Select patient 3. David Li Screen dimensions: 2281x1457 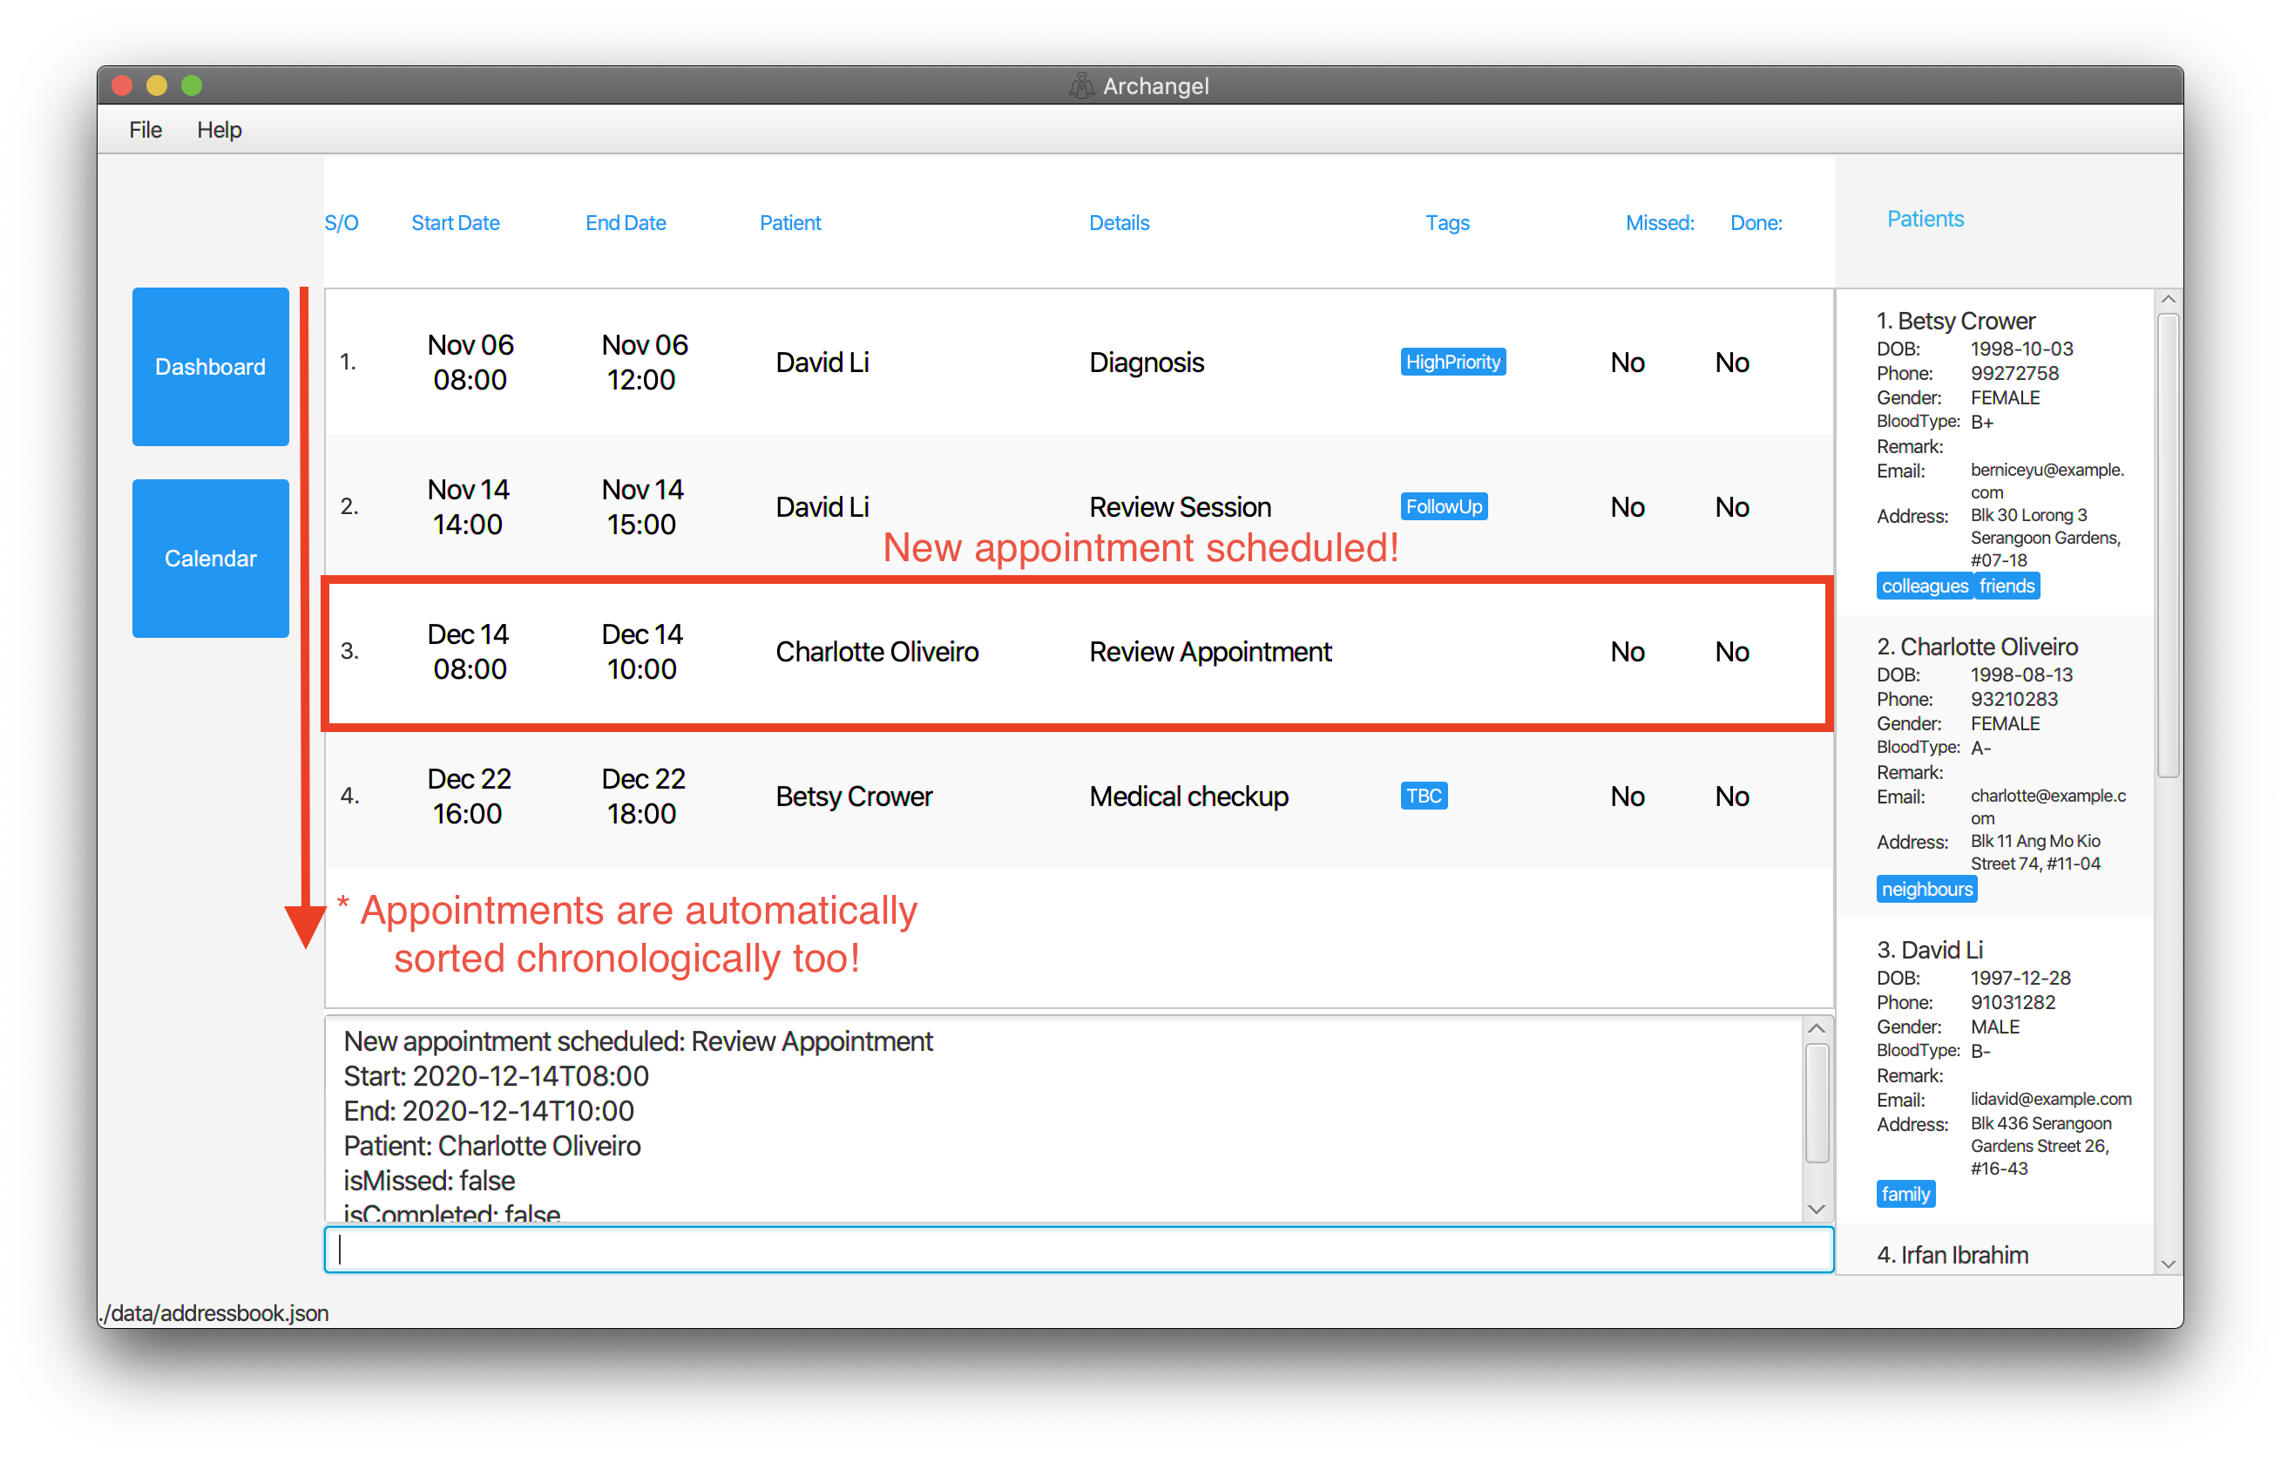point(1994,1072)
